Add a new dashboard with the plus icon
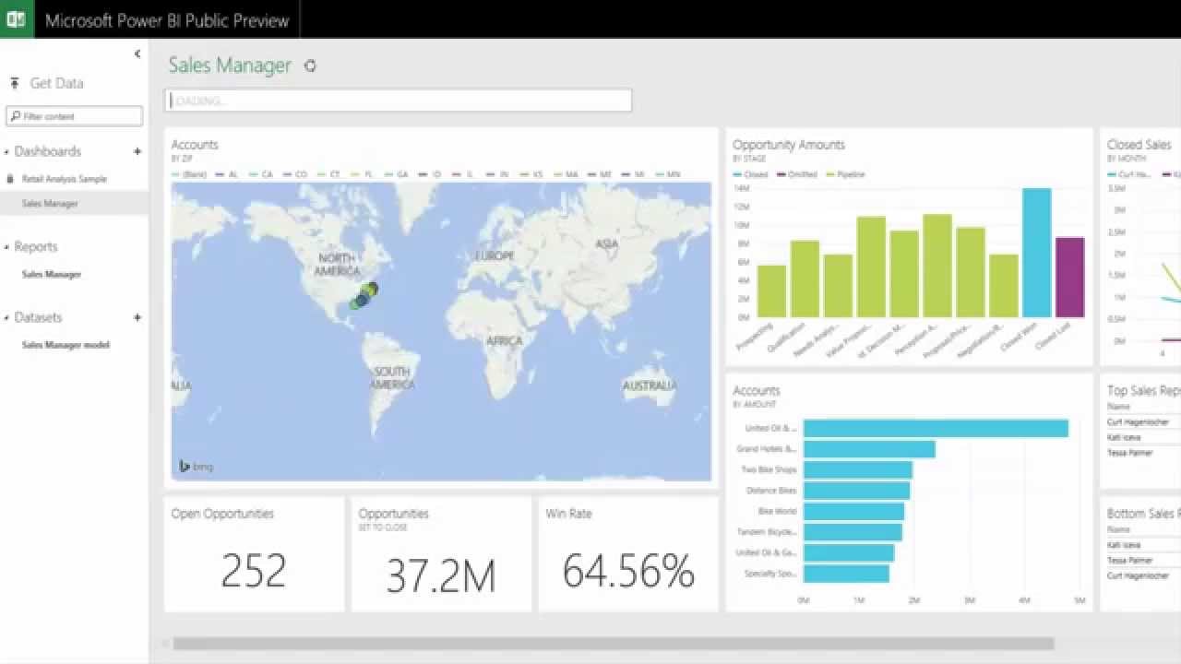This screenshot has height=664, width=1181. click(137, 151)
